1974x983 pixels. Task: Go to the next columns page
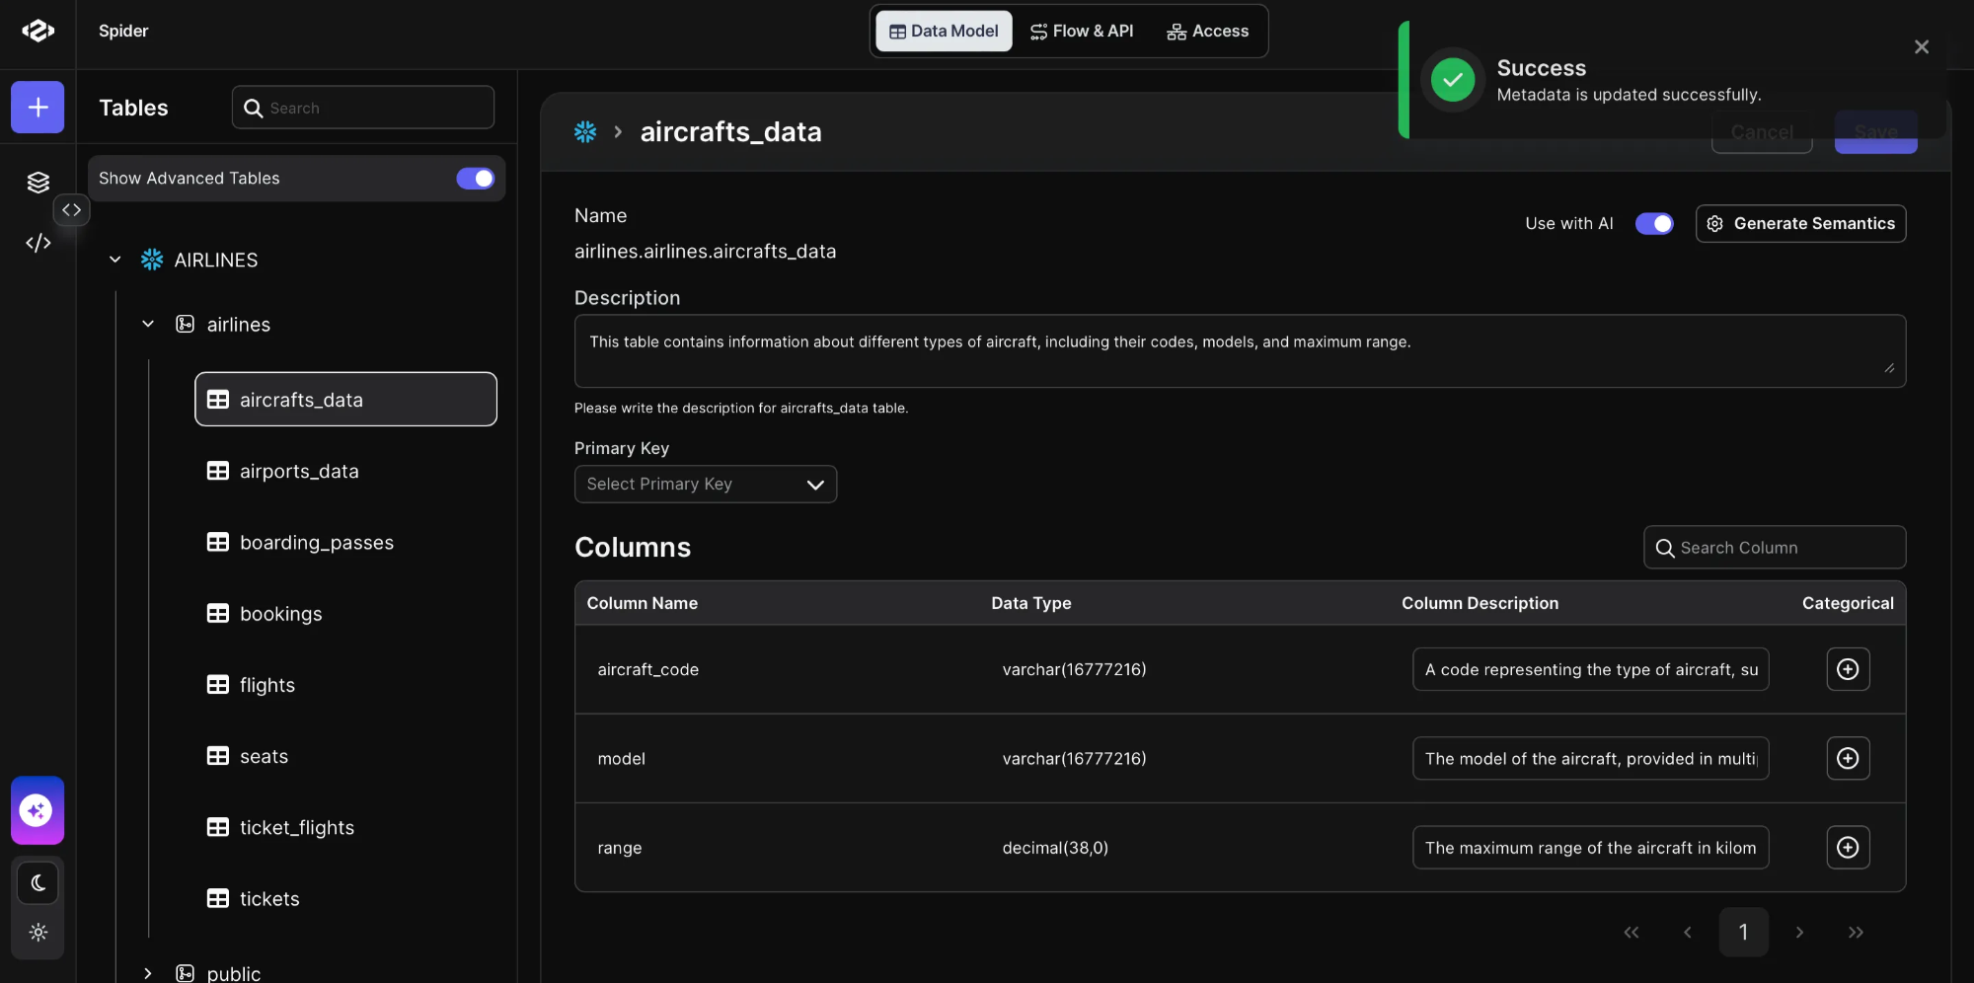click(x=1799, y=933)
